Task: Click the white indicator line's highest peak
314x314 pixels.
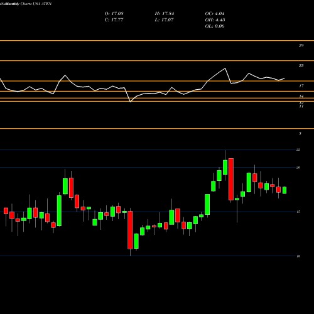Action: point(225,68)
